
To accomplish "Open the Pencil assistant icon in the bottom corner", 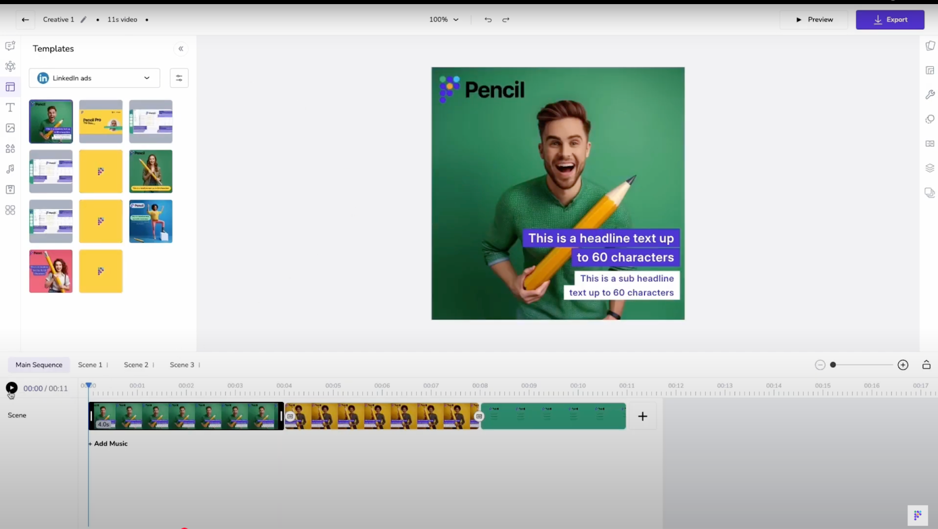I will pos(917,515).
